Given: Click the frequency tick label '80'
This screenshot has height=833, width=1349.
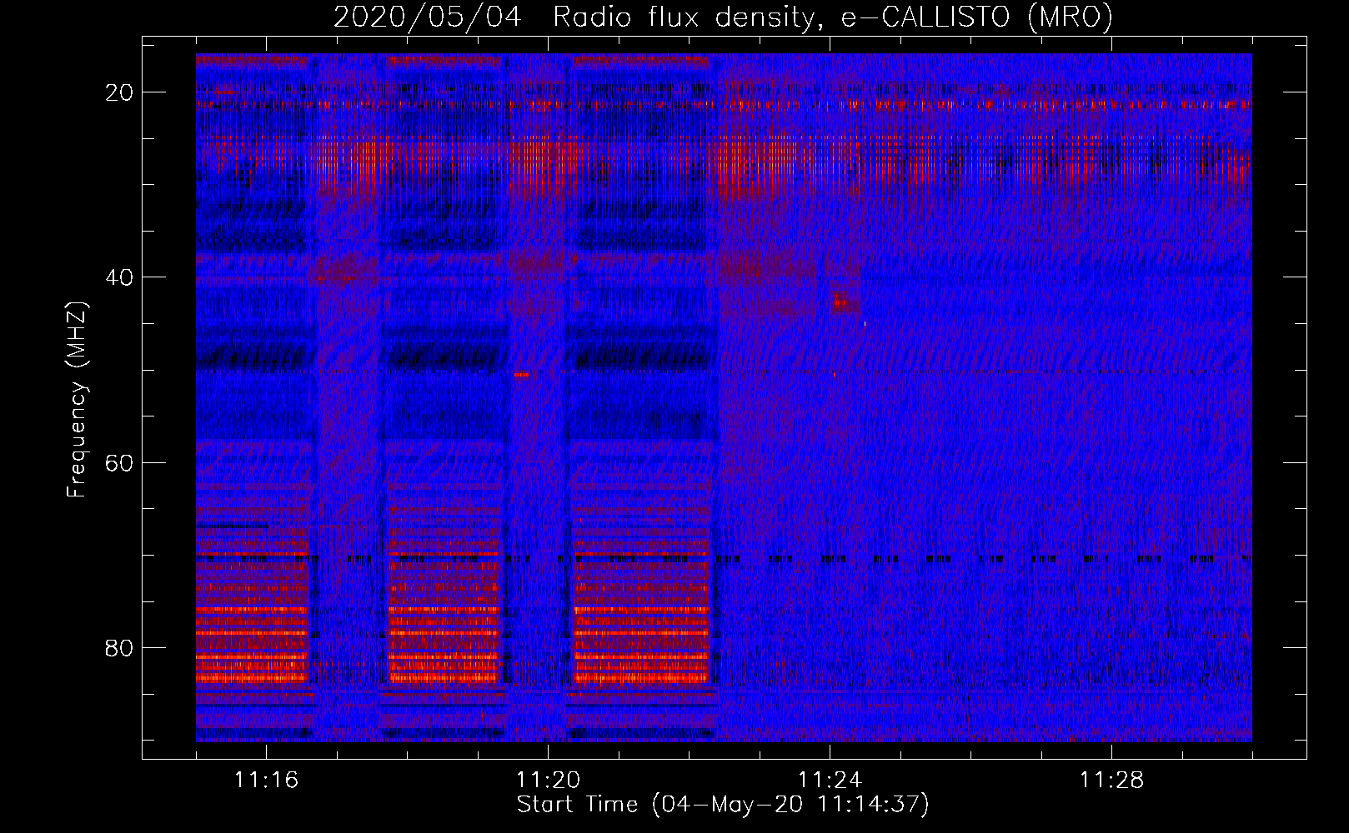Looking at the screenshot, I should coord(119,647).
